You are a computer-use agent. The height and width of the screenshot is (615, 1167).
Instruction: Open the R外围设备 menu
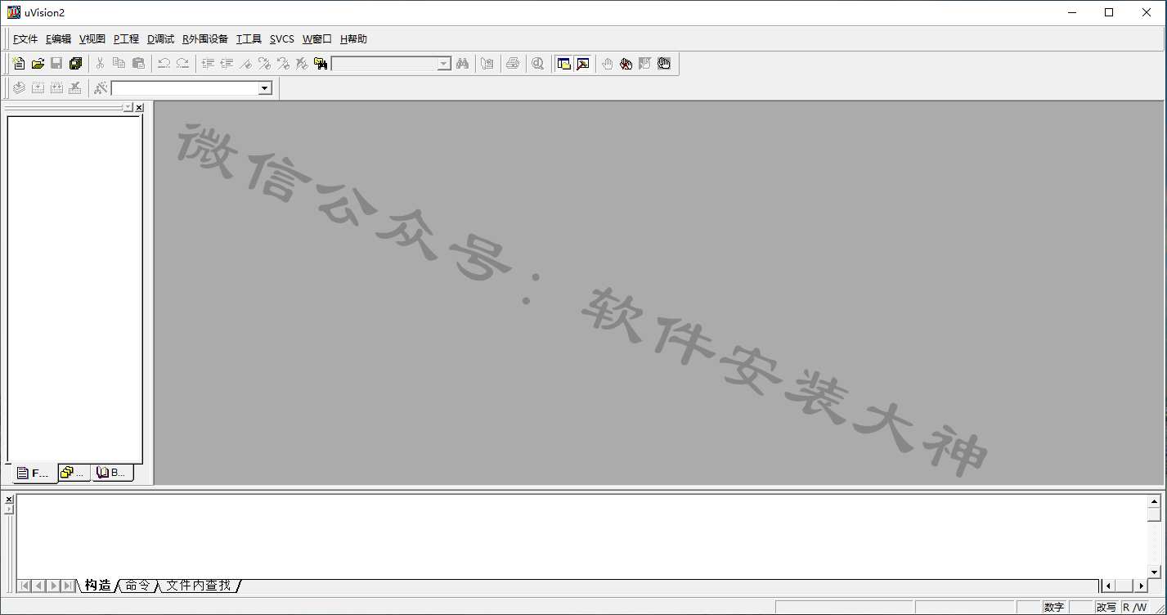pos(205,39)
